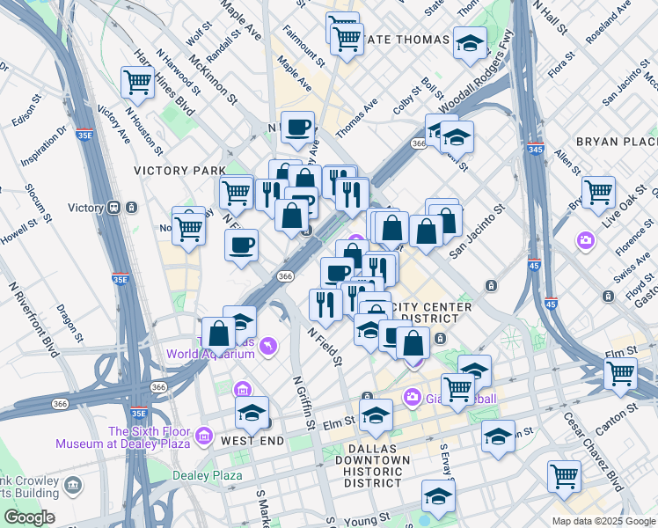Click the coffee cup marker southeast of Victory Park

click(x=241, y=246)
